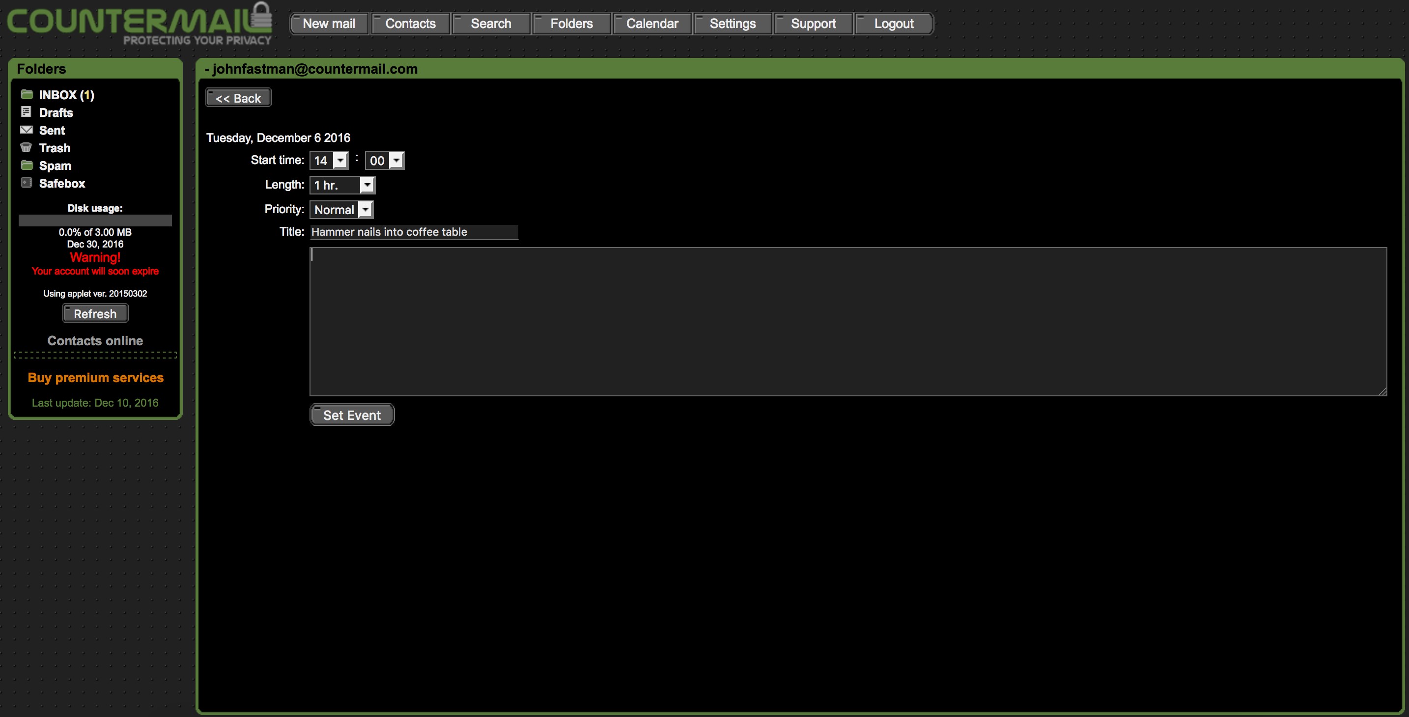Click the Drafts folder icon
1409x717 pixels.
(26, 112)
